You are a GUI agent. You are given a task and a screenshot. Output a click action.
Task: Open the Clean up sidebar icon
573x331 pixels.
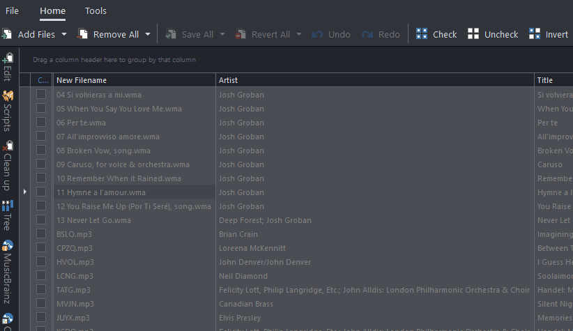point(8,146)
